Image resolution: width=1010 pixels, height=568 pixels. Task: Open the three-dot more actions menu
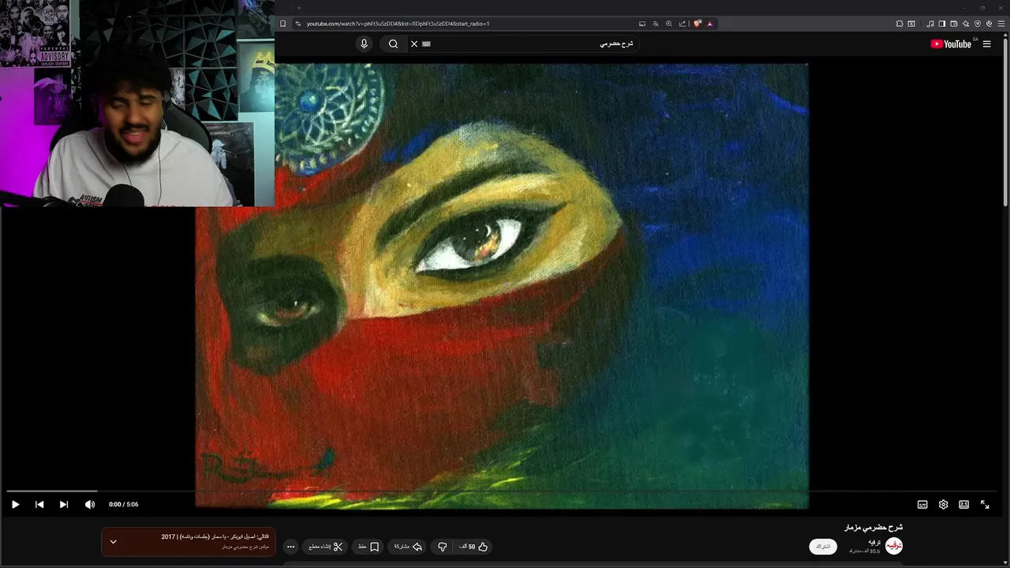coord(290,547)
